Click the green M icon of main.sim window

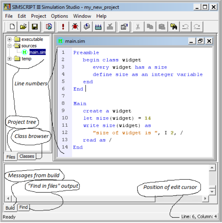(60, 41)
